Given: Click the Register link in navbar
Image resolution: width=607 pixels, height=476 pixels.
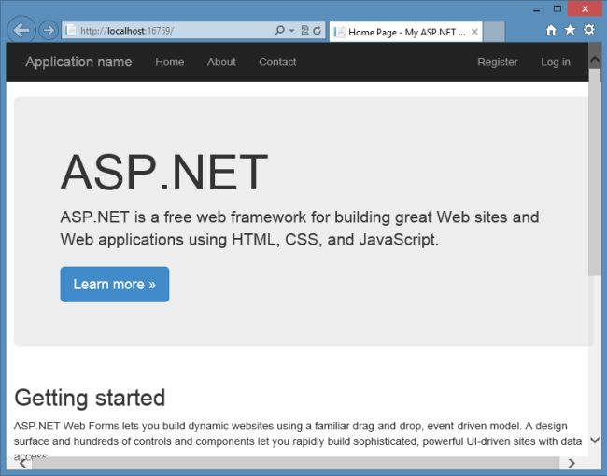Looking at the screenshot, I should [498, 62].
